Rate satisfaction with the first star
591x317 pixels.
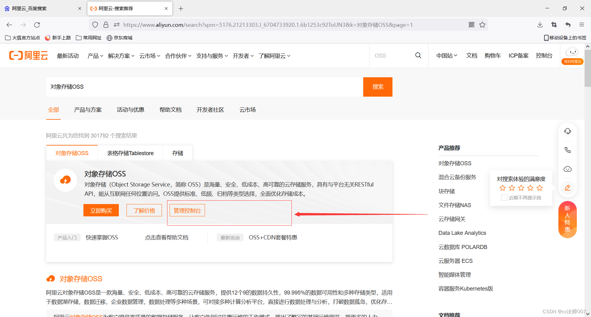tap(503, 188)
